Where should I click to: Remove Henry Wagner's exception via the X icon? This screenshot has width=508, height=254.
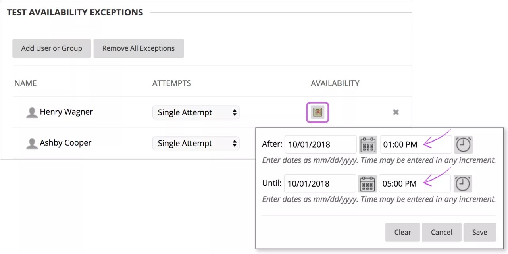(x=396, y=112)
